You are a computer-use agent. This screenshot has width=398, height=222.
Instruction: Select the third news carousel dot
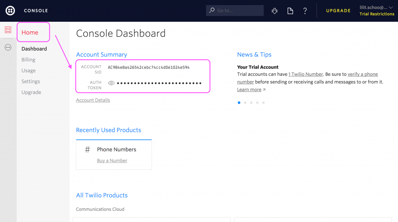(x=251, y=102)
